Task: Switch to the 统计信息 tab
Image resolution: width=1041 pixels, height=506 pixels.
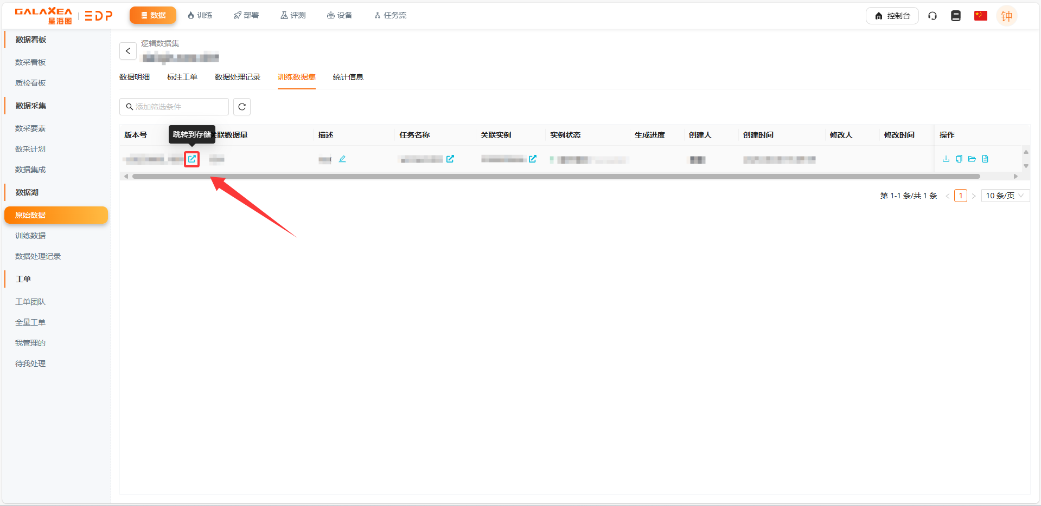Action: pyautogui.click(x=348, y=77)
